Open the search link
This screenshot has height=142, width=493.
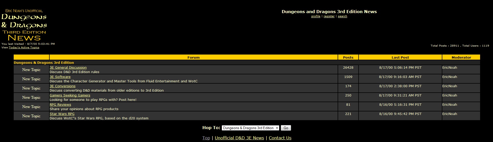(342, 16)
